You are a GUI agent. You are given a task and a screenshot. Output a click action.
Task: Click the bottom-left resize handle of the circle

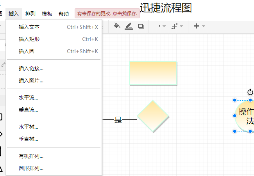point(234,132)
